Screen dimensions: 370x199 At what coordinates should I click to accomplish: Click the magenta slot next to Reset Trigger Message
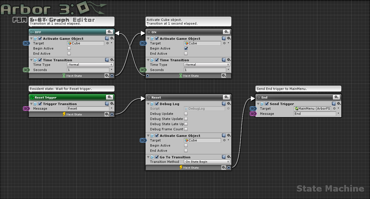[26, 109]
